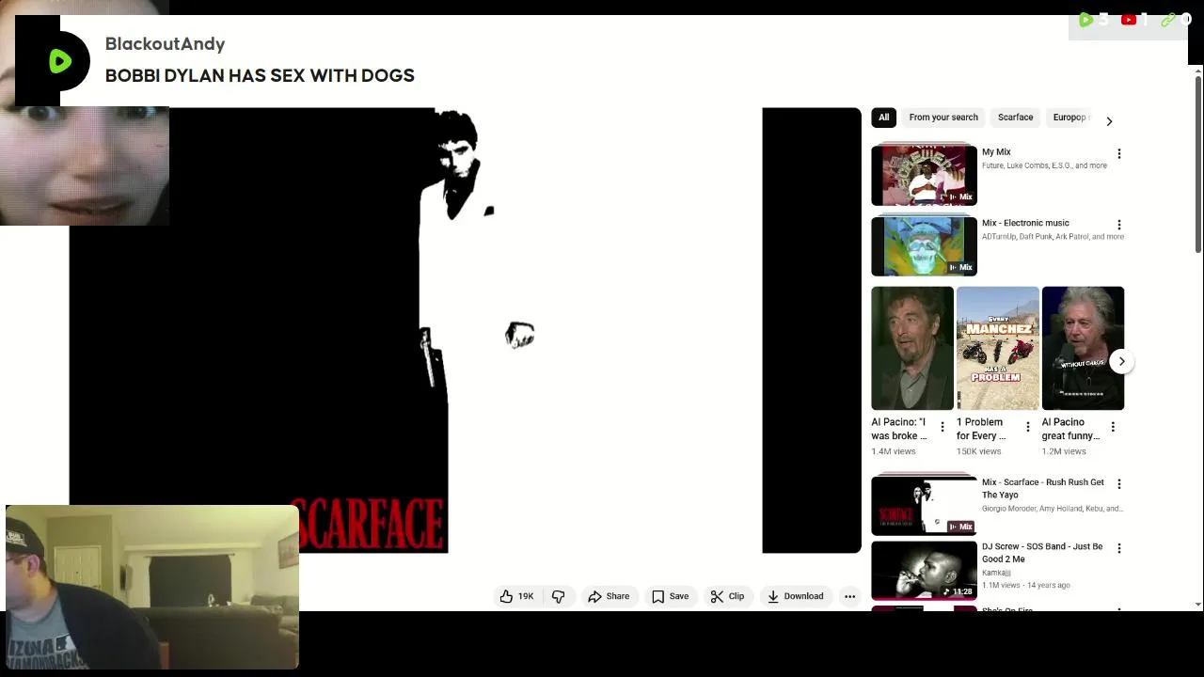Click the green Rumble logo icon in the overlay
Screen dimensions: 1204x677
click(60, 62)
